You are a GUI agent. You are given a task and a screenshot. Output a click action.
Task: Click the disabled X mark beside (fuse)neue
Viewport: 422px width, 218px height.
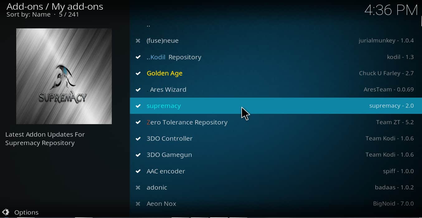138,41
